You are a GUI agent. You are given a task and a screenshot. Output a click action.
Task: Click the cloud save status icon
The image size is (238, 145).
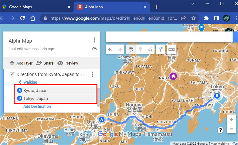[x=94, y=49]
